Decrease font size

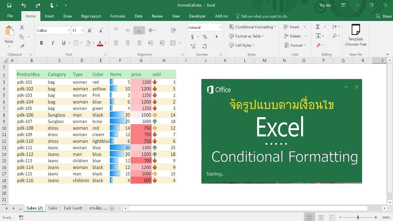click(x=101, y=30)
